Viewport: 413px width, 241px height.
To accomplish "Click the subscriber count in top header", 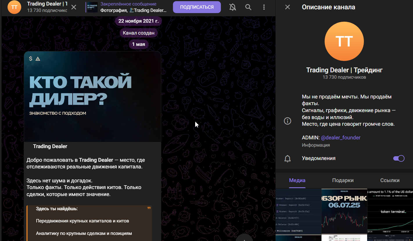I will pyautogui.click(x=47, y=10).
